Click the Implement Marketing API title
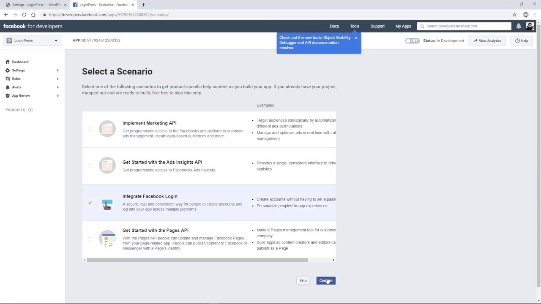Image resolution: width=541 pixels, height=304 pixels. 150,123
